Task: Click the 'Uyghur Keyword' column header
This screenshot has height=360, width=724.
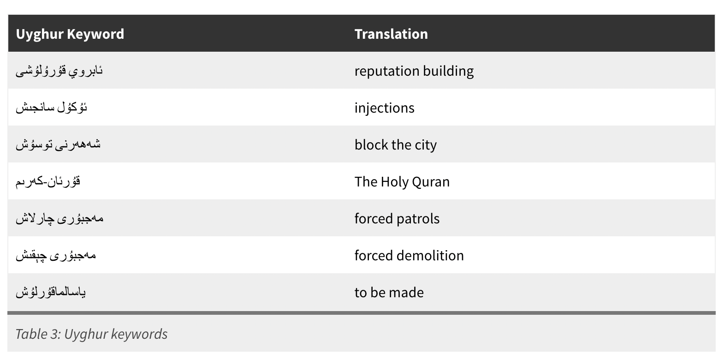Action: click(x=70, y=34)
